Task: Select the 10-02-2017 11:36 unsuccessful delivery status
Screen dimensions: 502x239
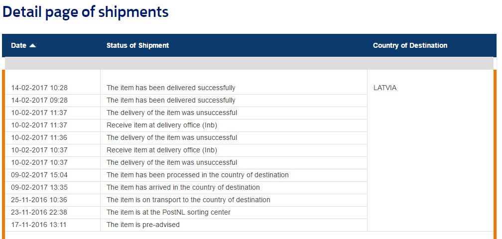Action: (x=172, y=137)
